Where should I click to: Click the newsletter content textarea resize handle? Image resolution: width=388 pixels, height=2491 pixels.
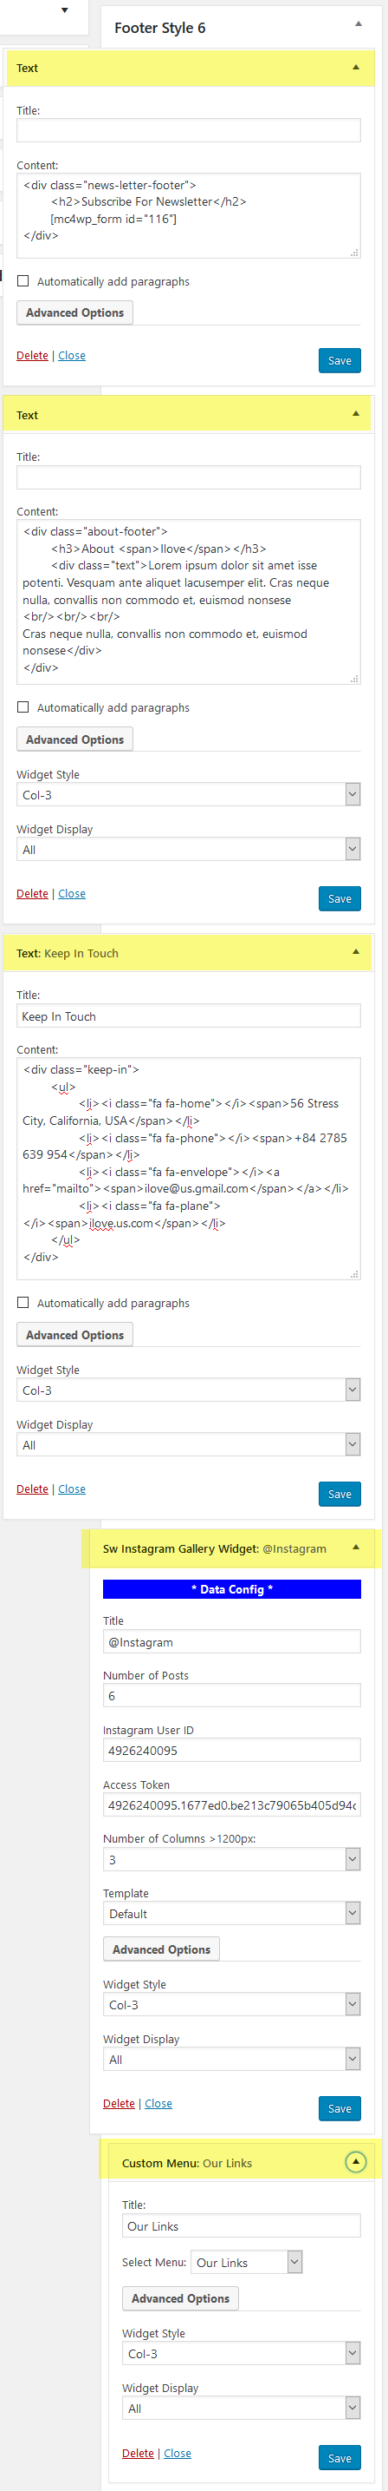(354, 253)
